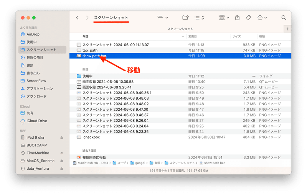The height and width of the screenshot is (195, 307).
Task: Select スクリーンショット in sidebar
Action: tap(42, 50)
